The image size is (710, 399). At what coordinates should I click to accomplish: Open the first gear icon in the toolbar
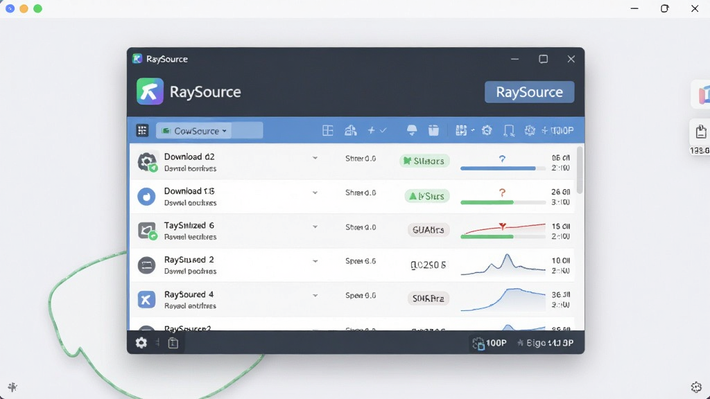[x=487, y=130]
